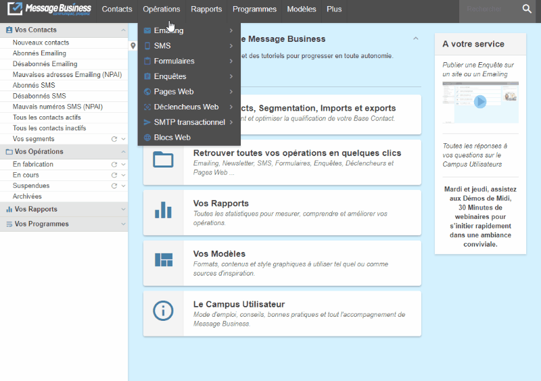
Task: Click the Message Business logo
Action: pos(49,9)
